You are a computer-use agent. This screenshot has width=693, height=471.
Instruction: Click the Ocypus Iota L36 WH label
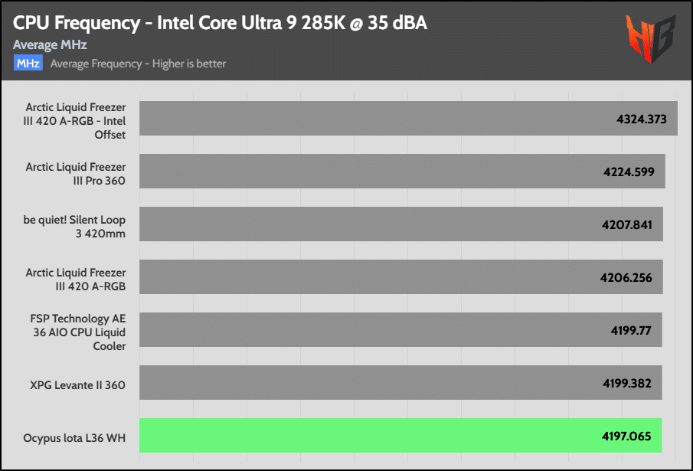[x=74, y=438]
